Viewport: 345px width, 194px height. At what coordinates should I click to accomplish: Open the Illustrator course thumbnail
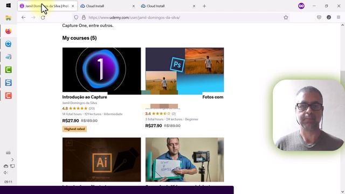coord(102,160)
